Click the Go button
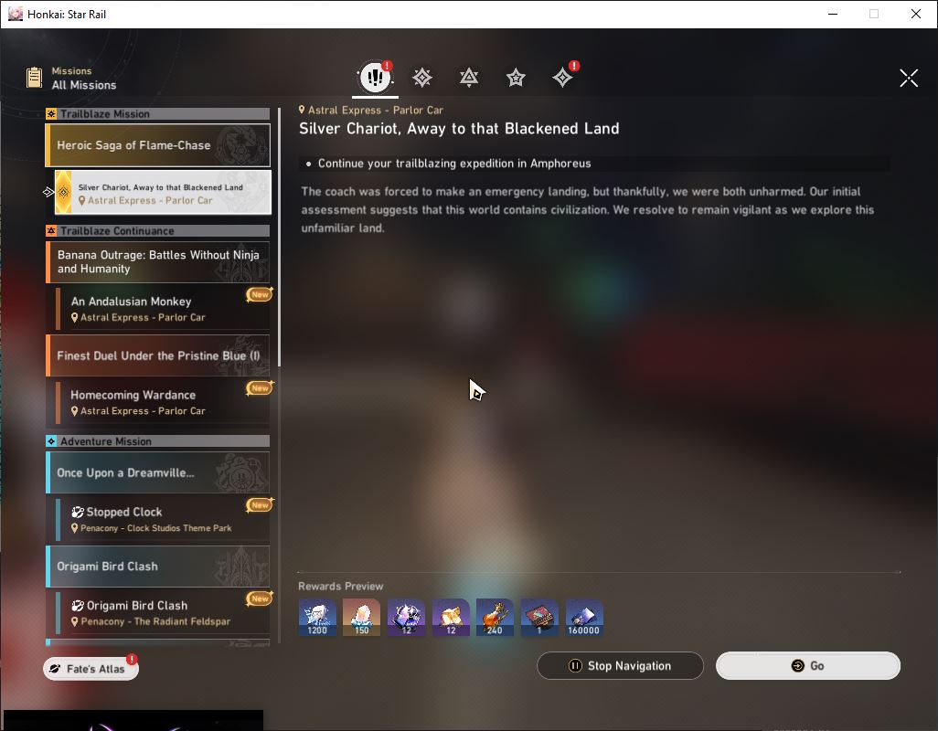This screenshot has height=731, width=938. click(x=807, y=666)
